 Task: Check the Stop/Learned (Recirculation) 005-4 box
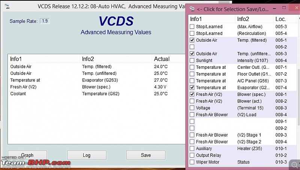192,33
